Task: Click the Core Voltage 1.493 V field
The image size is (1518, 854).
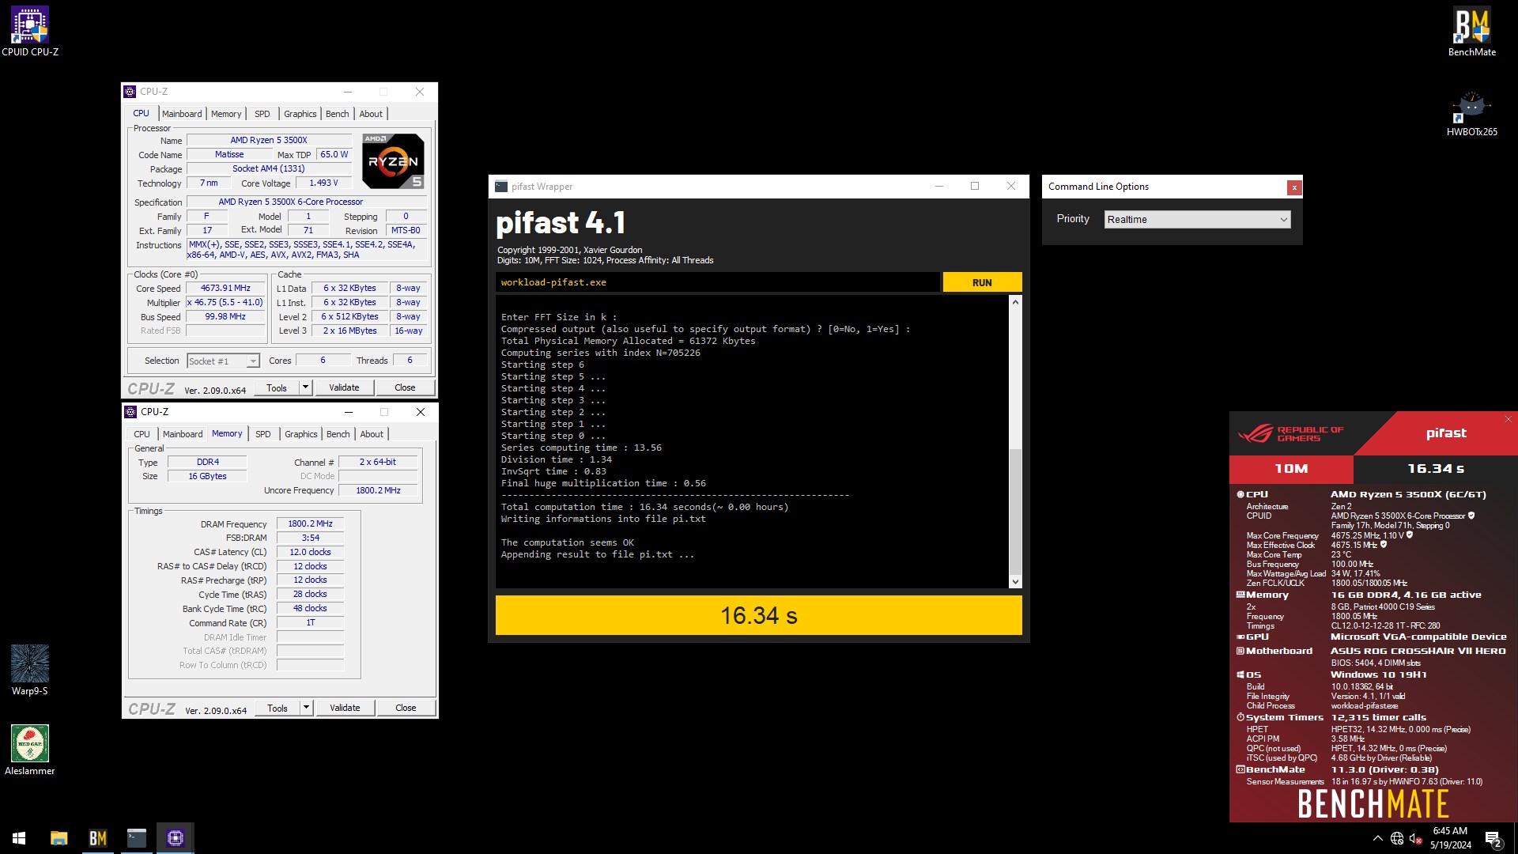Action: (323, 183)
